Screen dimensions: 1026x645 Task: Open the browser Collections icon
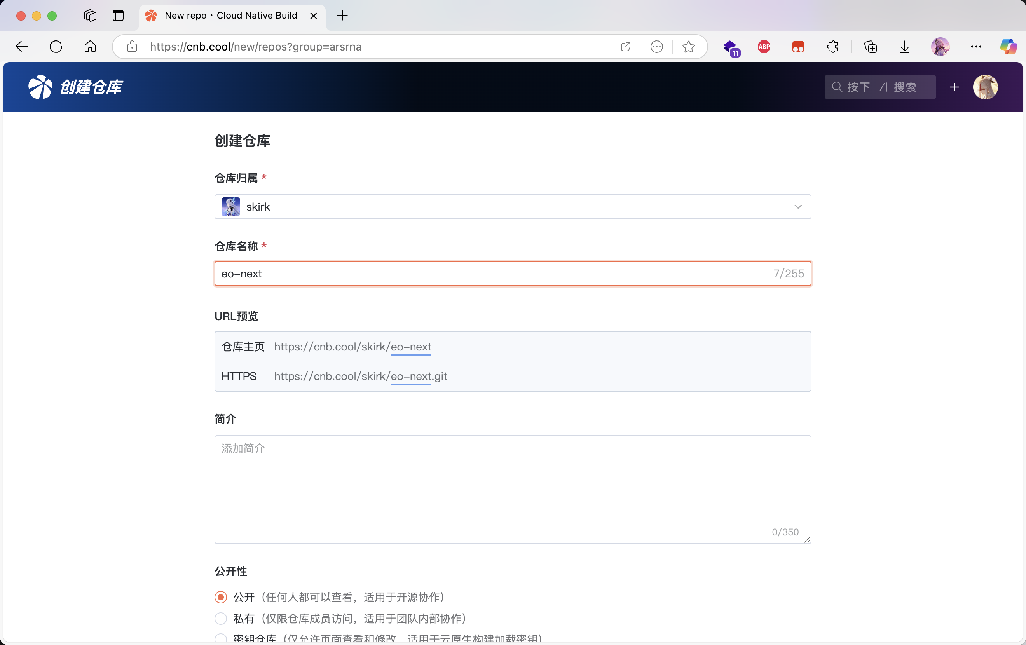point(871,47)
